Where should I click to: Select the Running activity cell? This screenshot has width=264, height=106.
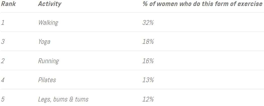pos(48,61)
